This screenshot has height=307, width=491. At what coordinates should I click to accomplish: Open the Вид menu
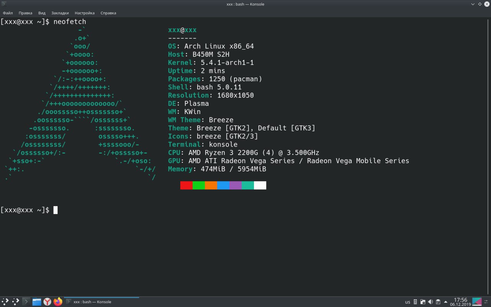42,13
